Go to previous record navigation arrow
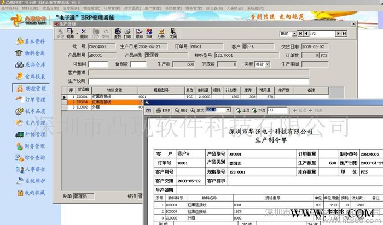The width and height of the screenshot is (383, 225). coord(306,34)
